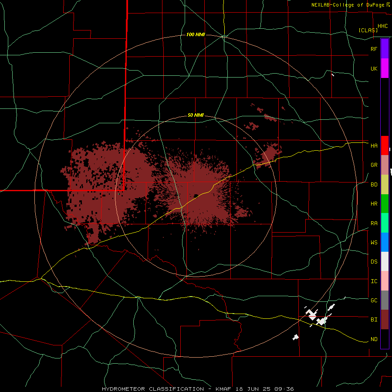Click the 'UK' legend label text

pos(374,68)
